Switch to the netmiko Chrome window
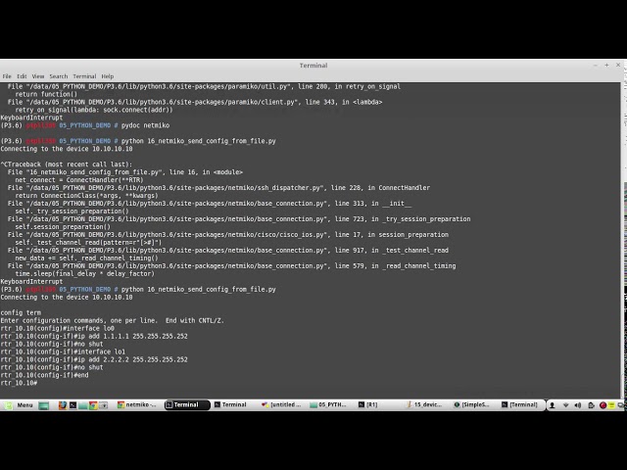Image resolution: width=627 pixels, height=470 pixels. (x=137, y=404)
